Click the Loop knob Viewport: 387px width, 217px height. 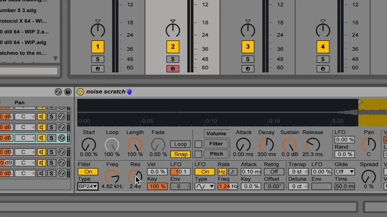112,145
